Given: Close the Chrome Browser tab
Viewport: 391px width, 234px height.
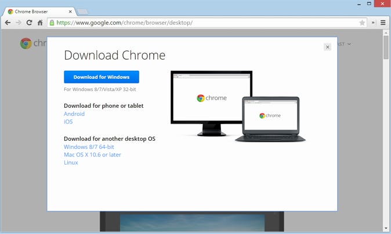Looking at the screenshot, I should coord(70,12).
